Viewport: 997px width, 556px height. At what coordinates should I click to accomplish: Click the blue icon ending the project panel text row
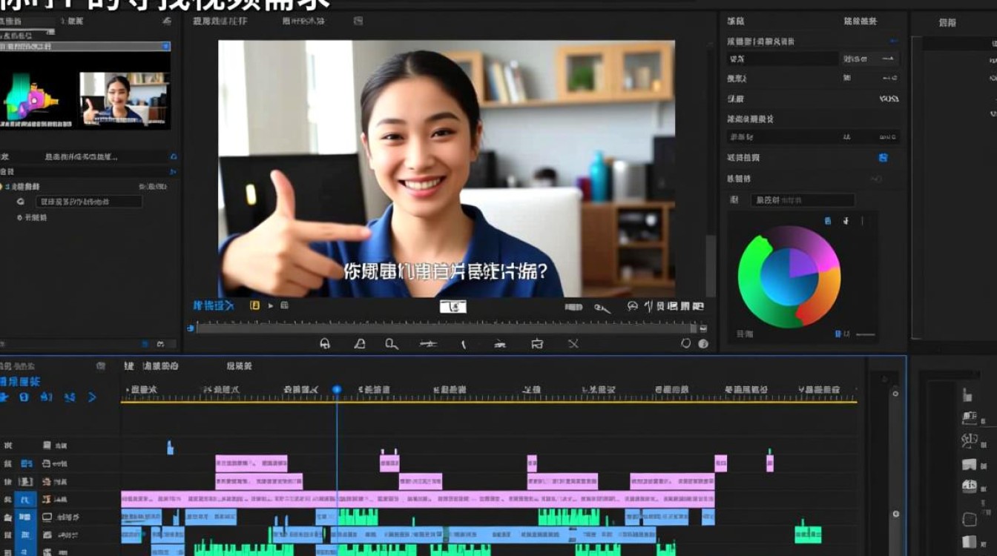(x=174, y=157)
